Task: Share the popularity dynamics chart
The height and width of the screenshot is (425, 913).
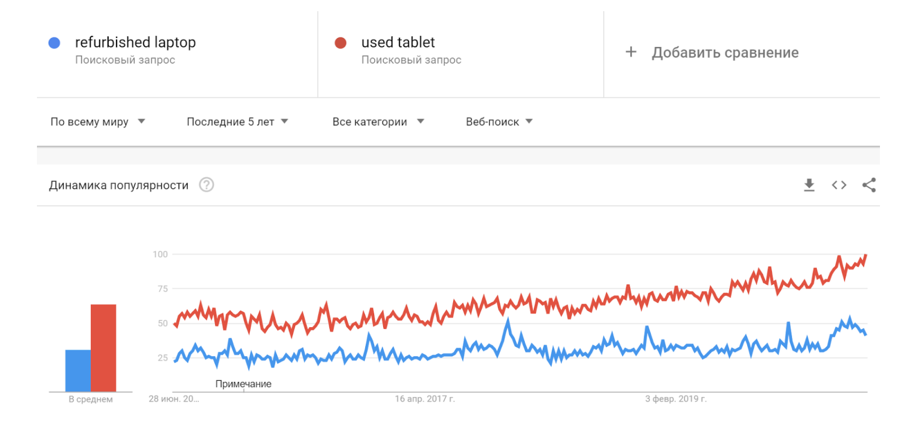Action: point(869,185)
